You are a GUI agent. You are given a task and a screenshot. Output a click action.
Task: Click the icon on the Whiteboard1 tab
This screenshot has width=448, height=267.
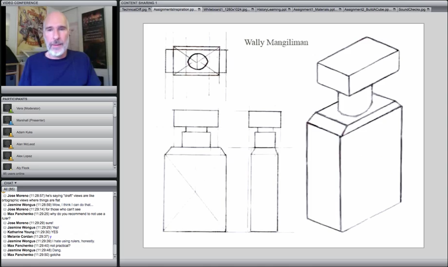click(x=253, y=9)
